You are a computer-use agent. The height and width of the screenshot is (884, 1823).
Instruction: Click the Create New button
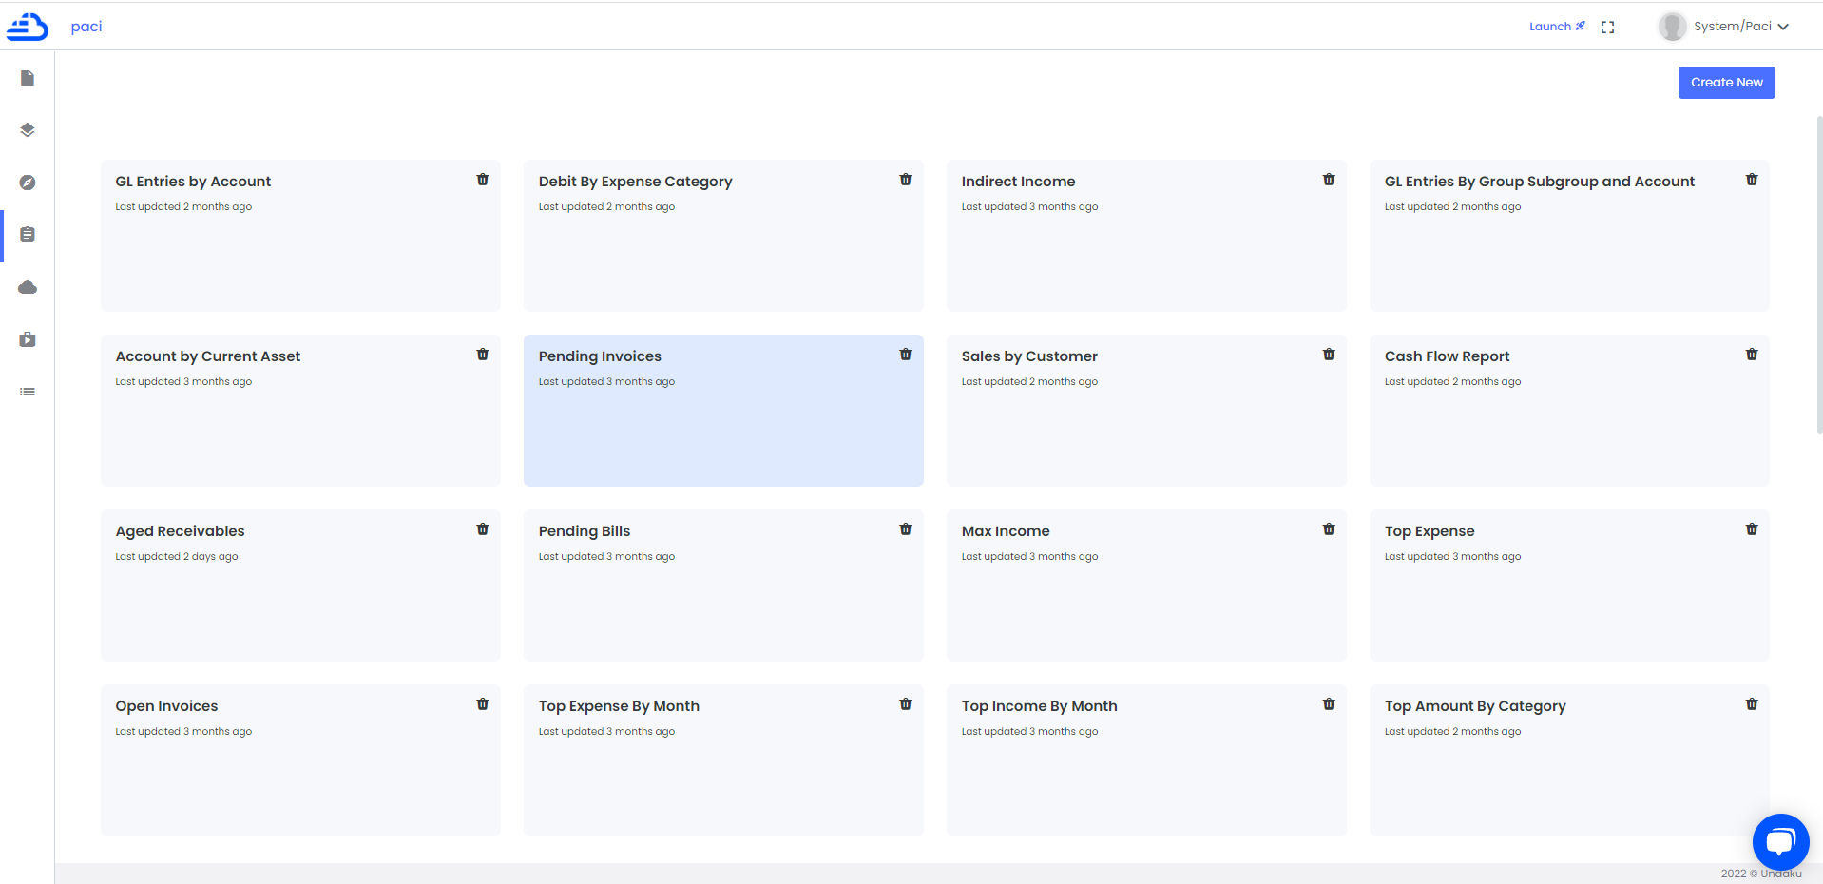click(1726, 83)
